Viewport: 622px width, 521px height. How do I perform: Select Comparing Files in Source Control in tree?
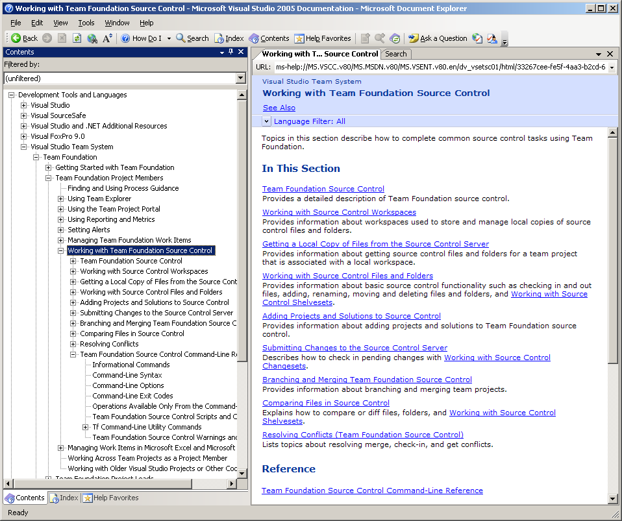132,333
